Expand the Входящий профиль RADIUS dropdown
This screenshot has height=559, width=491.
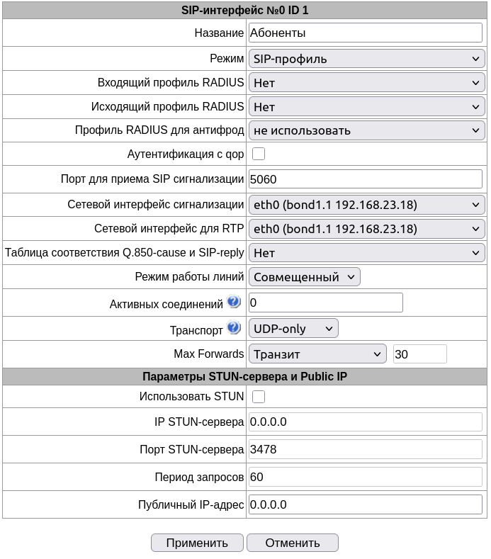pyautogui.click(x=366, y=83)
